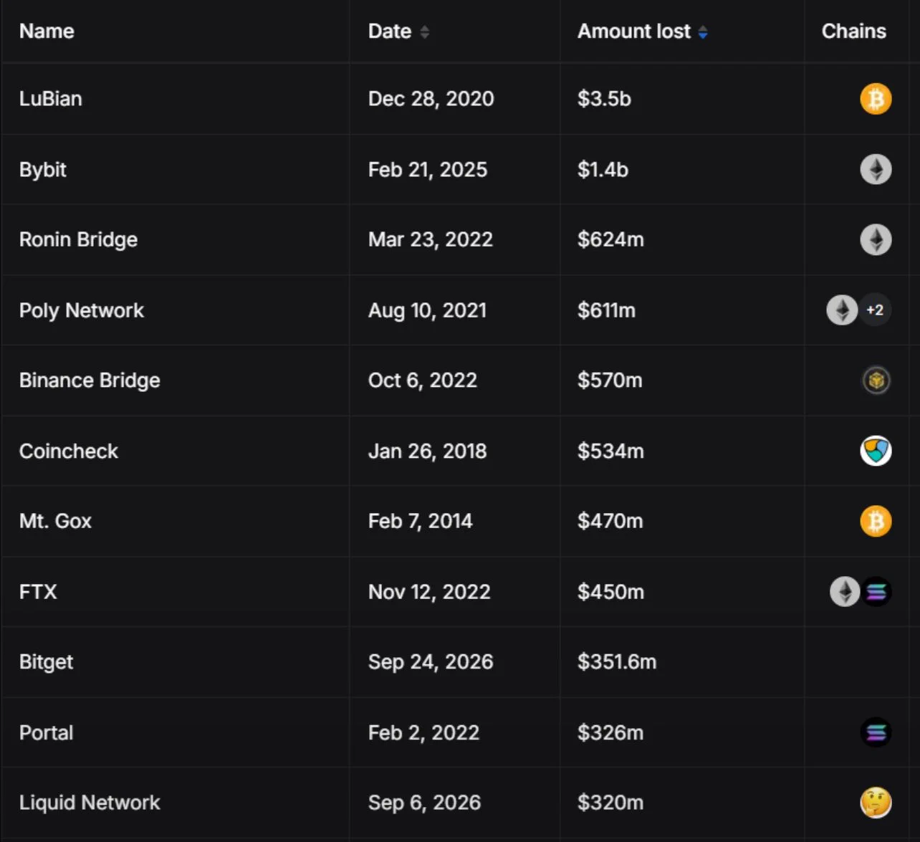
Task: Click the Solana chain icon in Portal row
Action: pyautogui.click(x=876, y=732)
